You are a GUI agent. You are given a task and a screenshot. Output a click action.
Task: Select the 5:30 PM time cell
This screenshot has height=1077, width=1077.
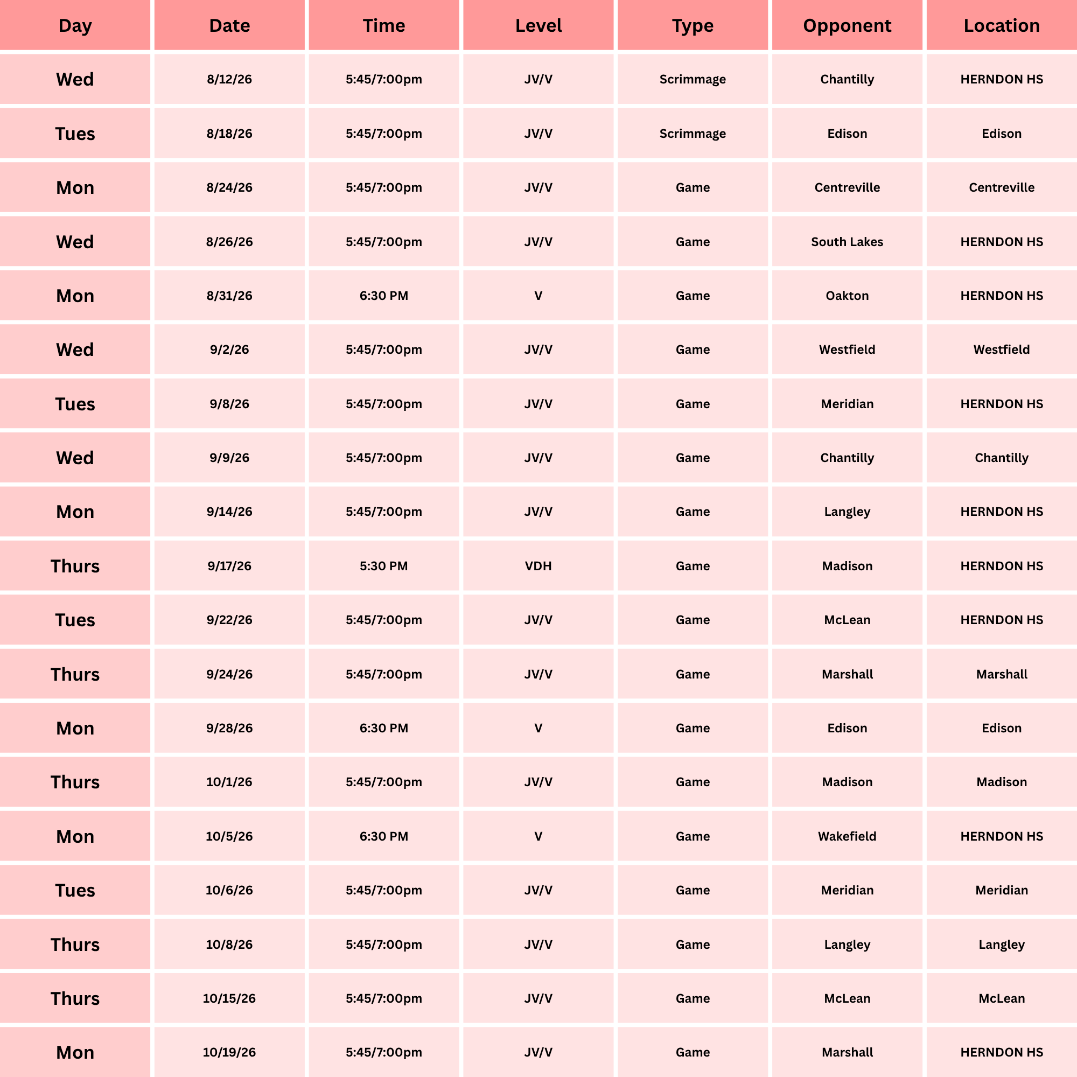[x=383, y=566]
